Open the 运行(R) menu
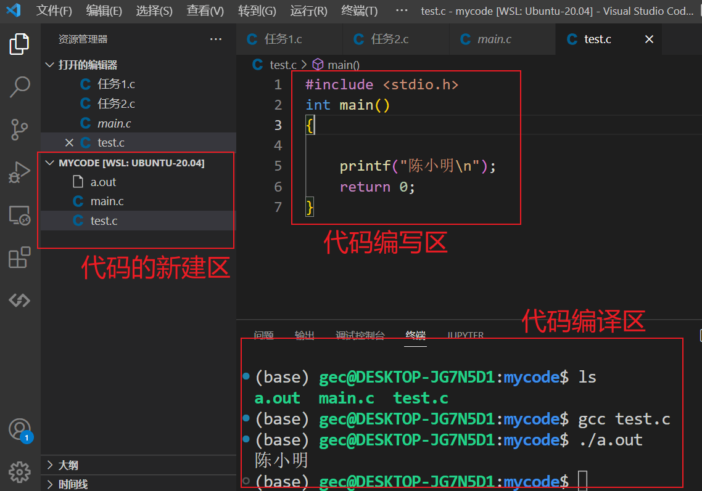The width and height of the screenshot is (702, 491). (x=308, y=10)
